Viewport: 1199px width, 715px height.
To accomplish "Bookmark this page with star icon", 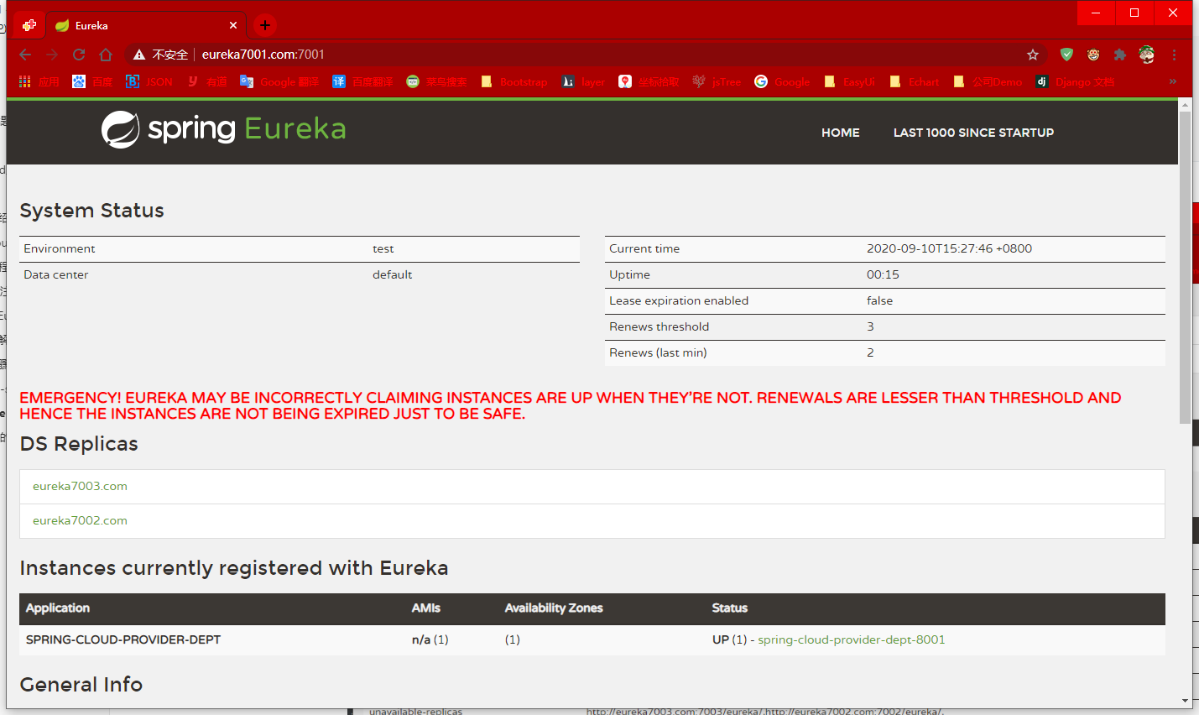I will 1033,55.
